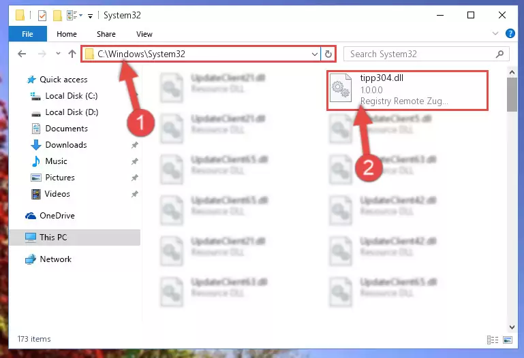This screenshot has width=524, height=358.
Task: Click the folder icon in title bar
Action: pyautogui.click(x=20, y=16)
